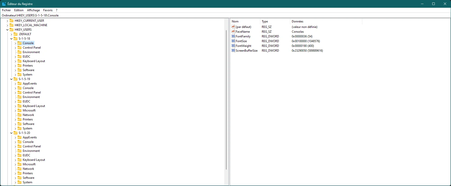Click the tree pane vertical scrollbar
The image size is (451, 186).
226,100
